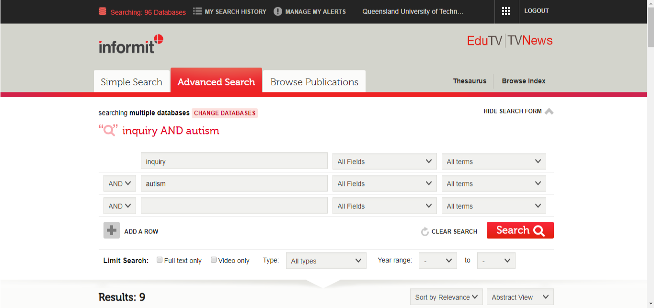The height and width of the screenshot is (308, 654).
Task: Open My Search History list icon
Action: 197,11
